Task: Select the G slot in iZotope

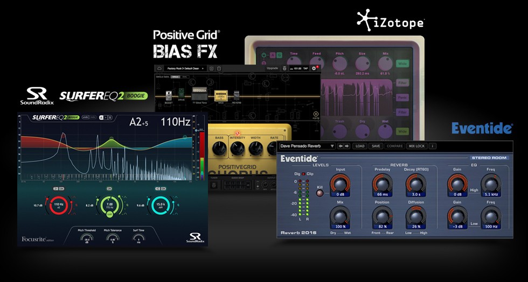Action: click(279, 55)
